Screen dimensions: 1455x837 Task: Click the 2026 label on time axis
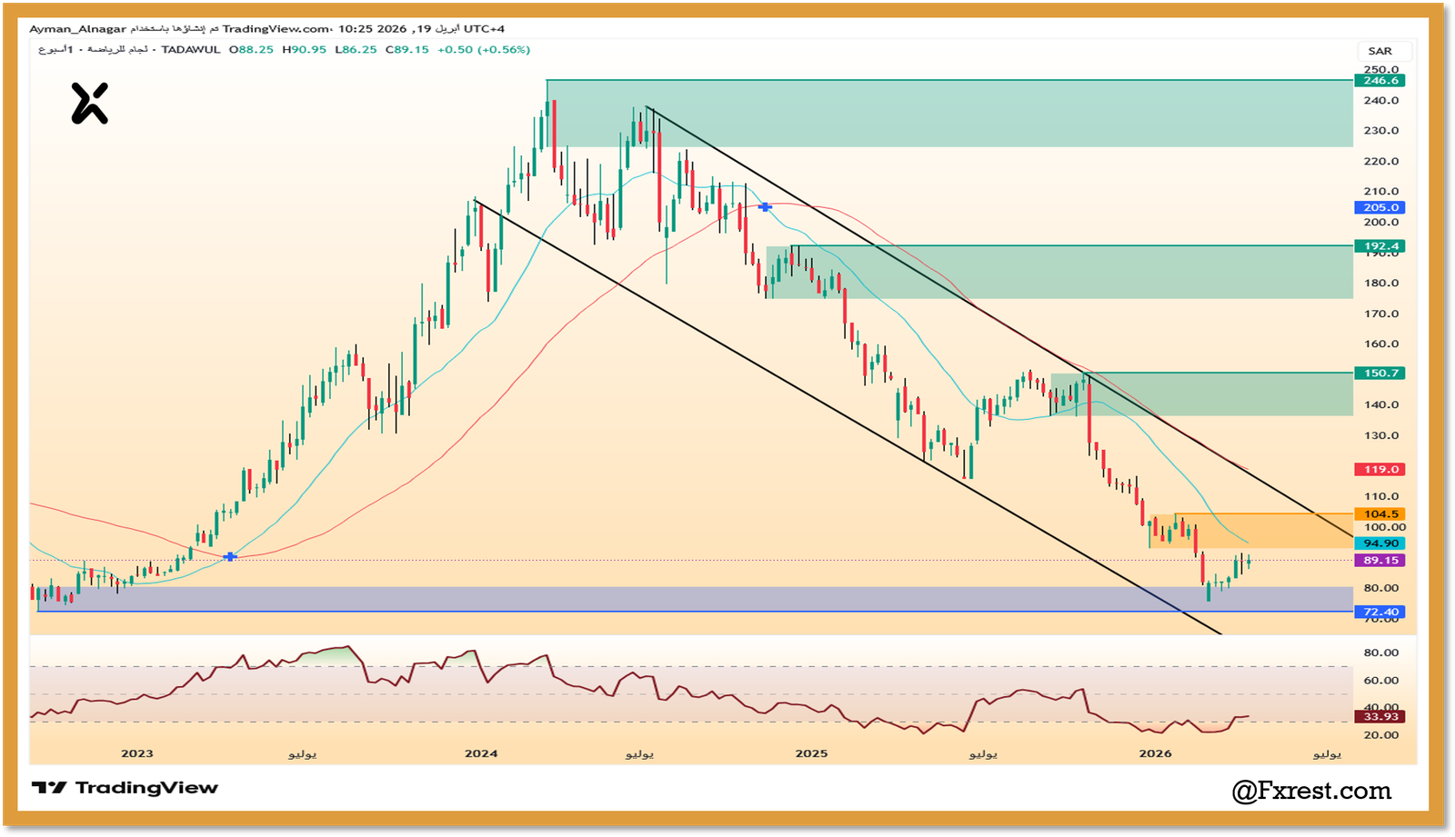(x=1155, y=753)
